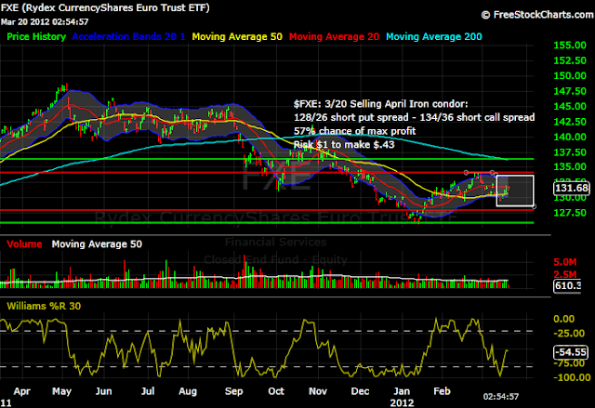This screenshot has height=408, width=595.
Task: Click the 128/26 short put spread annotation line
Action: pyautogui.click(x=415, y=117)
